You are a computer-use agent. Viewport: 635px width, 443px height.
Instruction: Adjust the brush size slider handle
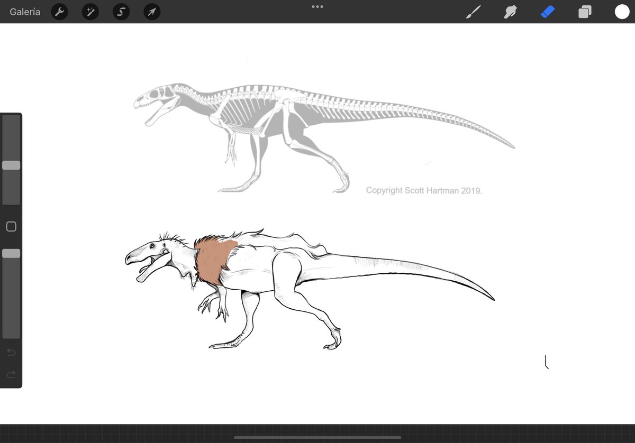click(x=11, y=165)
